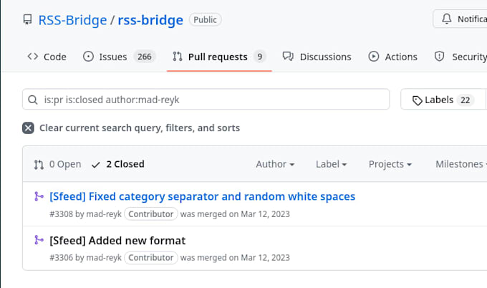Click Contributor badge on PR #3306

tap(151, 258)
